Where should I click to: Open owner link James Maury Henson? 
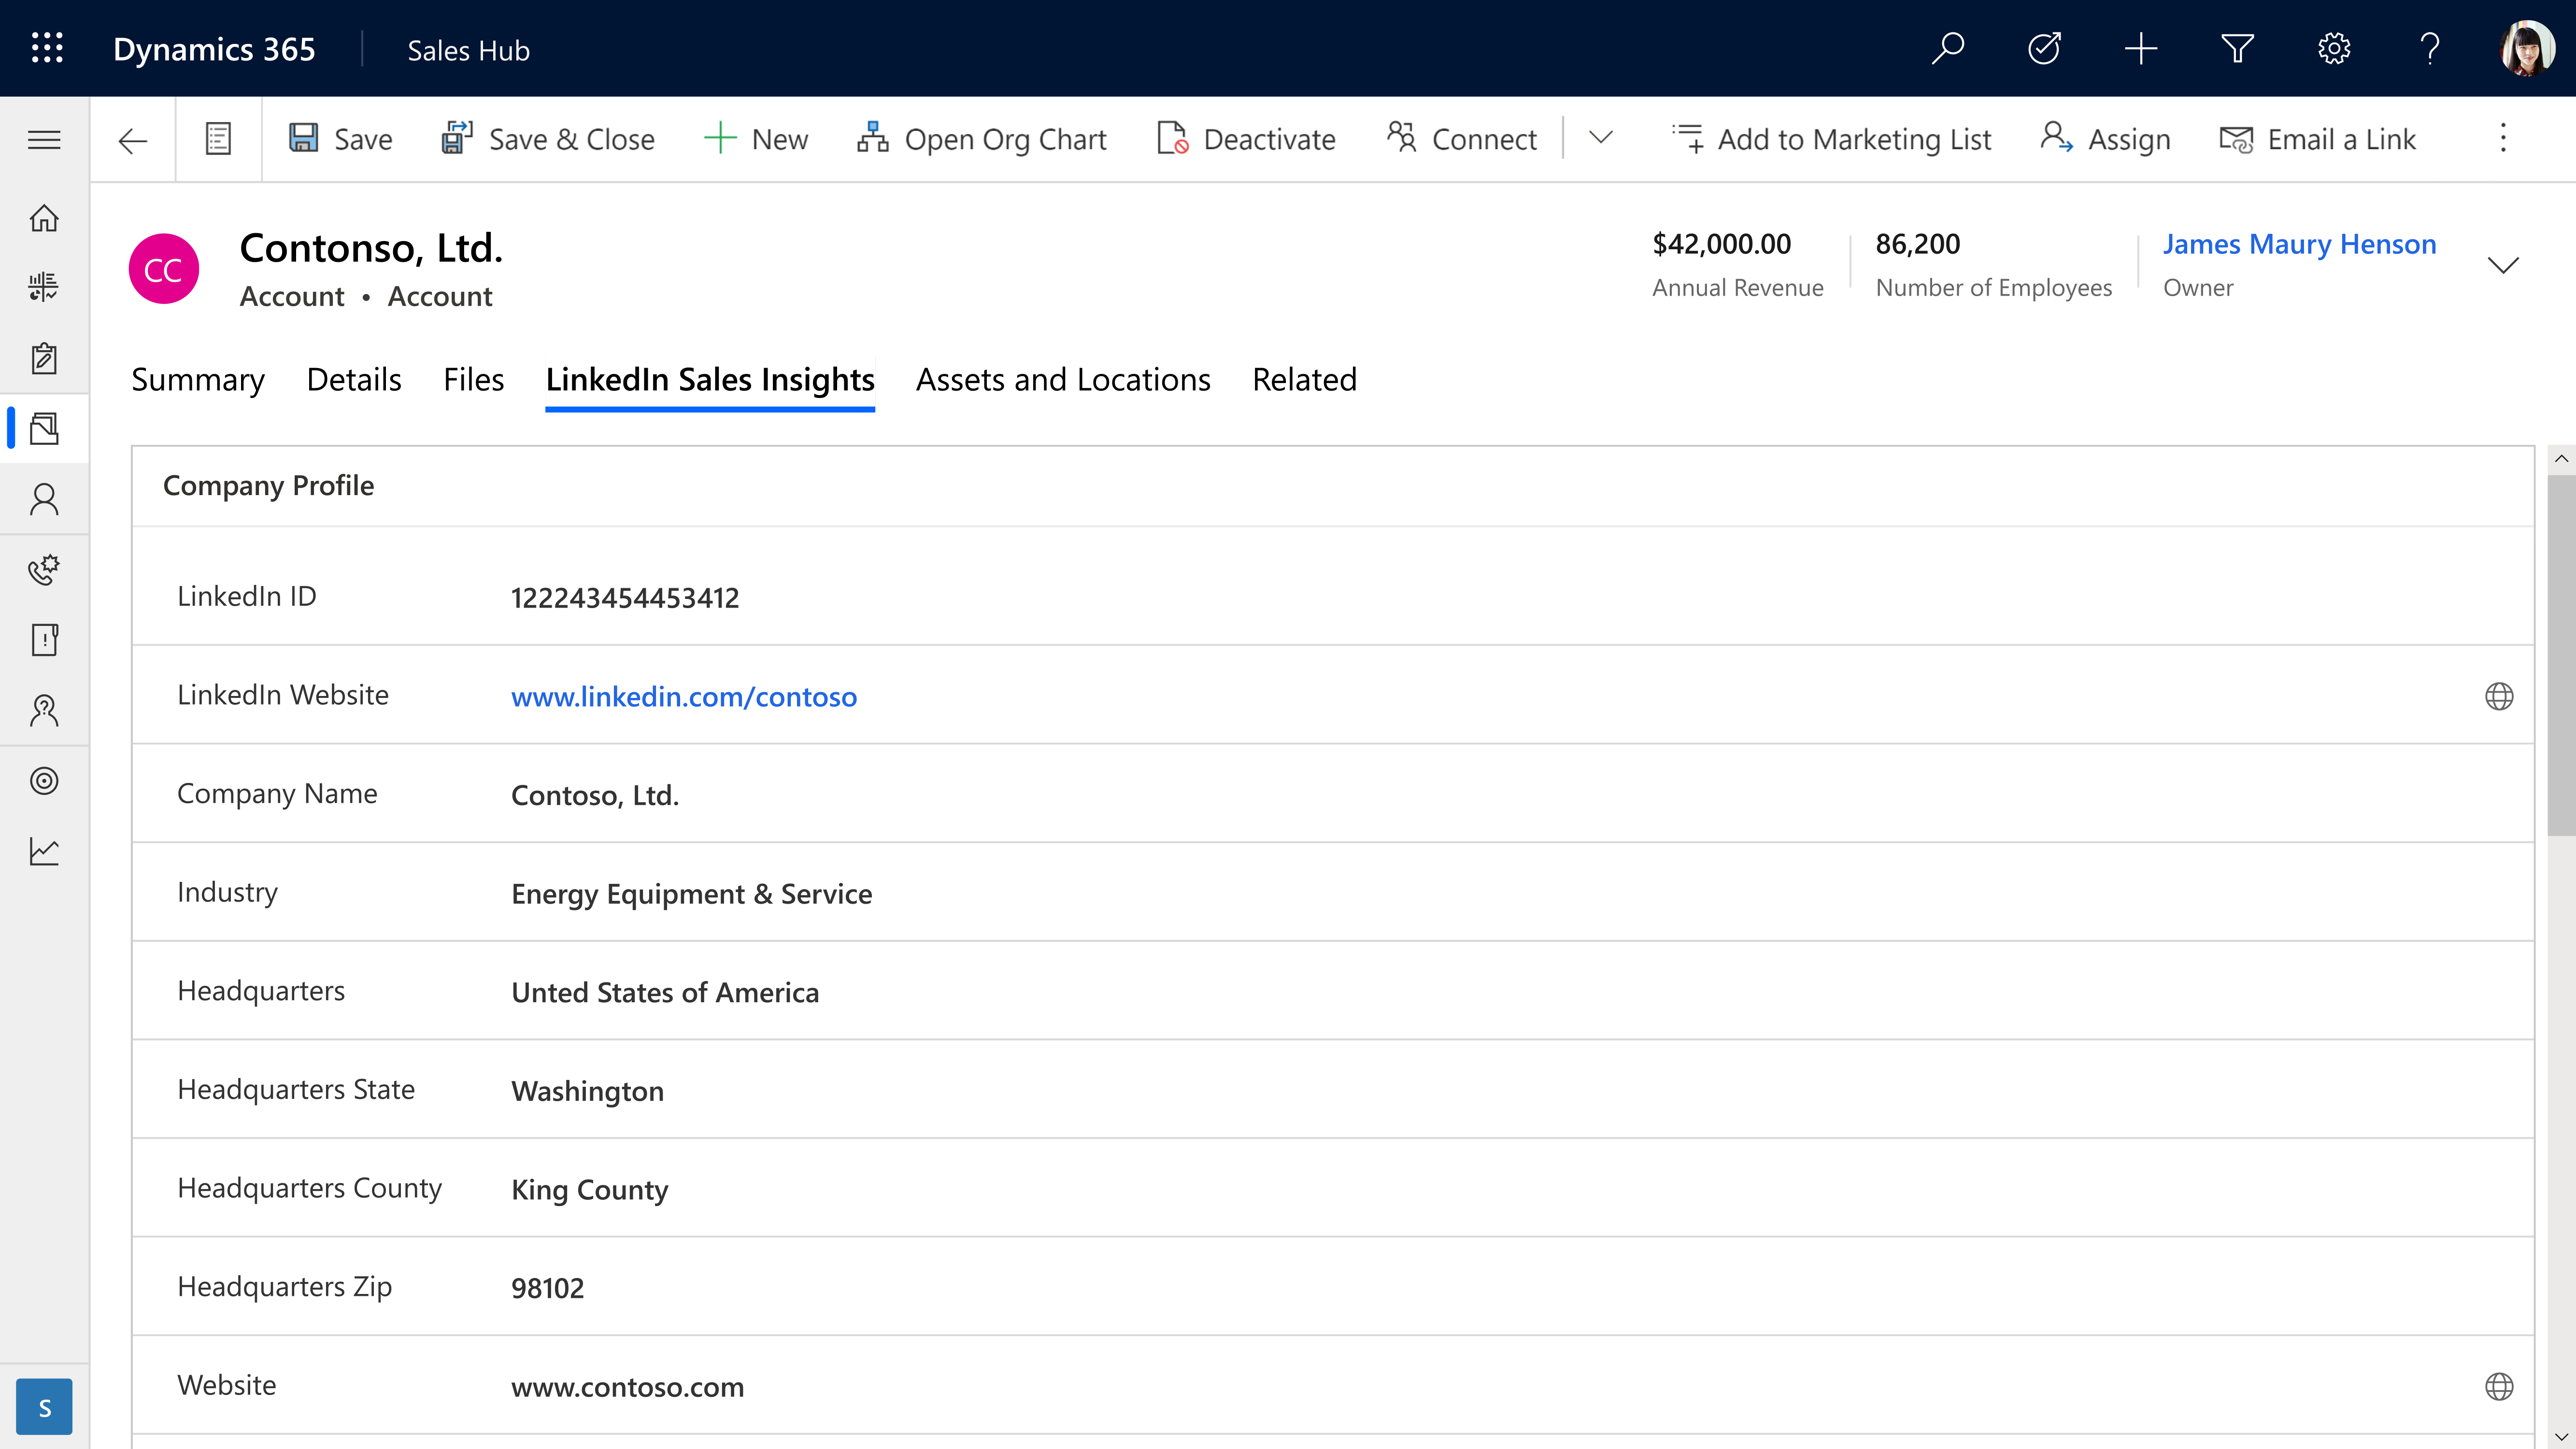2300,243
